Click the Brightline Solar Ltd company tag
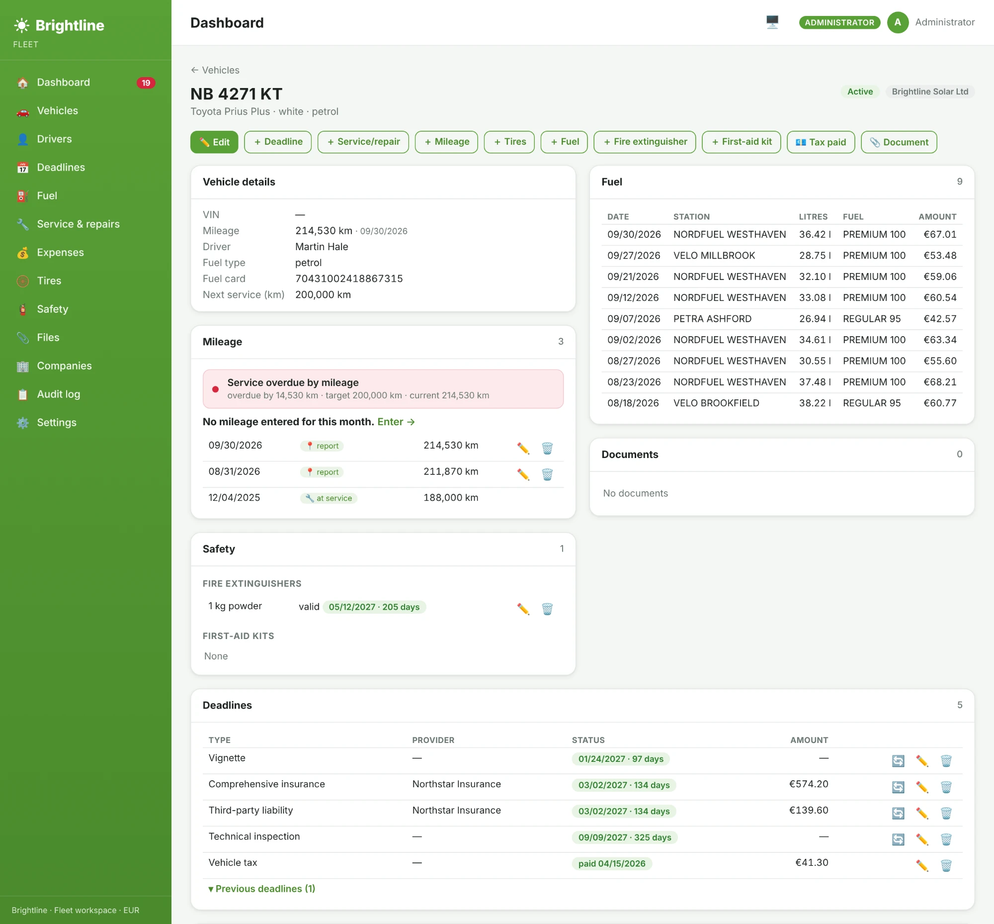The height and width of the screenshot is (924, 994). [x=929, y=92]
